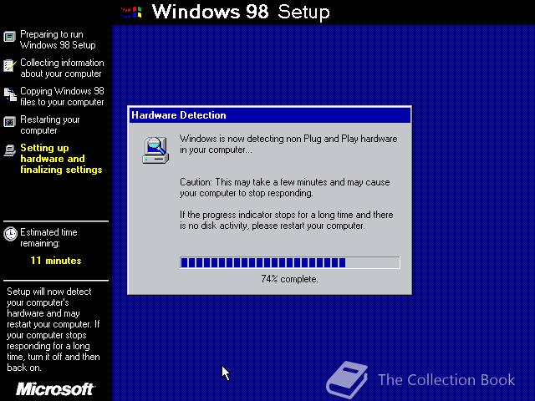This screenshot has width=535, height=401.
Task: Click the 'Caution: This may take a few minutes' text
Action: tap(284, 187)
